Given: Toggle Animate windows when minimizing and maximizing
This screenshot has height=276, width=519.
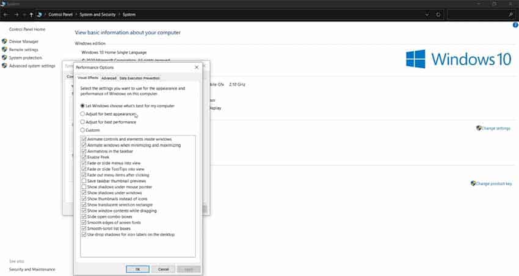Looking at the screenshot, I should [x=84, y=145].
